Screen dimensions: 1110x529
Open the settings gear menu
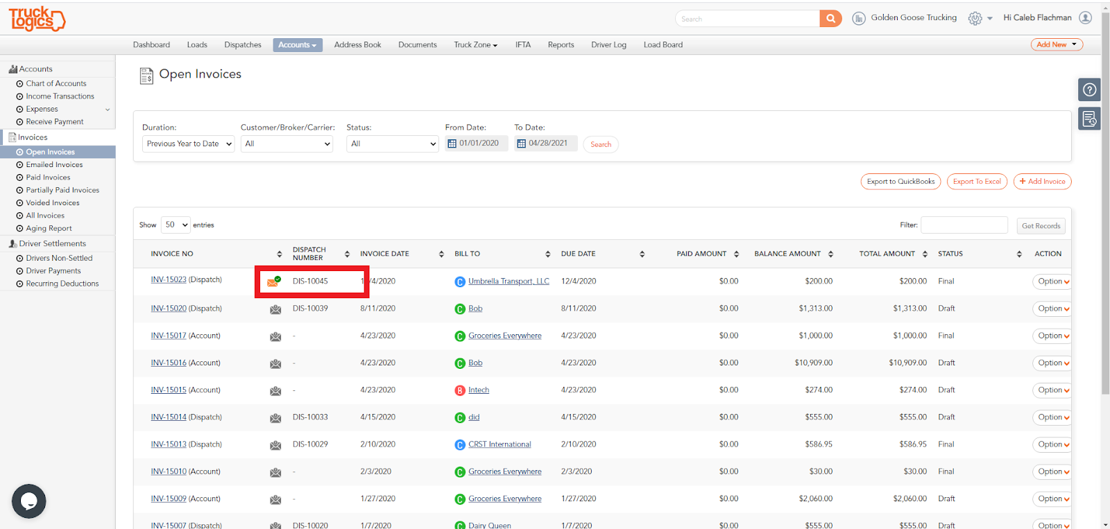point(975,19)
